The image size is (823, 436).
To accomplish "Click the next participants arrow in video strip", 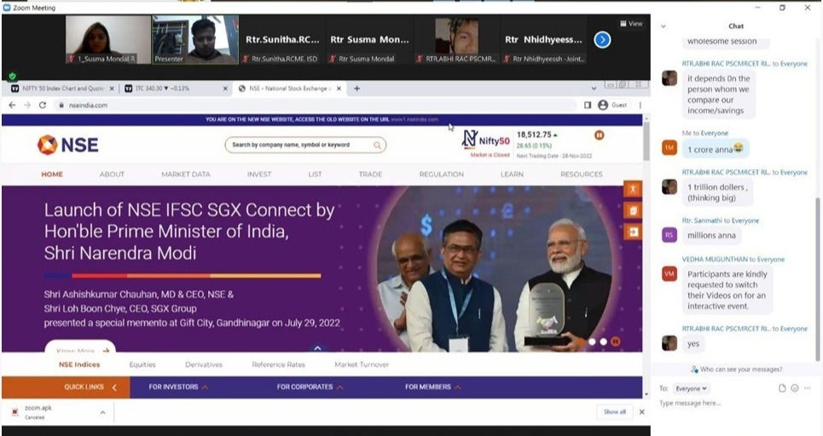I will point(602,40).
